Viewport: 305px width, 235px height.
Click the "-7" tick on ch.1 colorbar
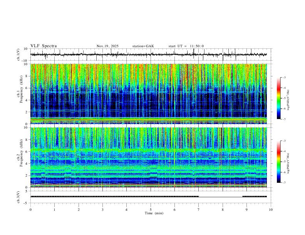click(284, 119)
